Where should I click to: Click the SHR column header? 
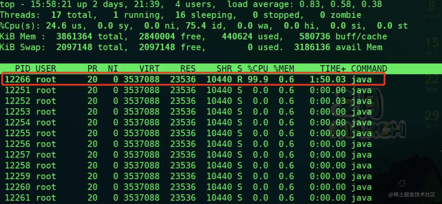coord(224,69)
